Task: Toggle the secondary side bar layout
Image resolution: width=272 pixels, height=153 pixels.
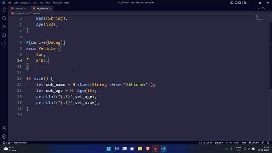Action: tap(240, 3)
